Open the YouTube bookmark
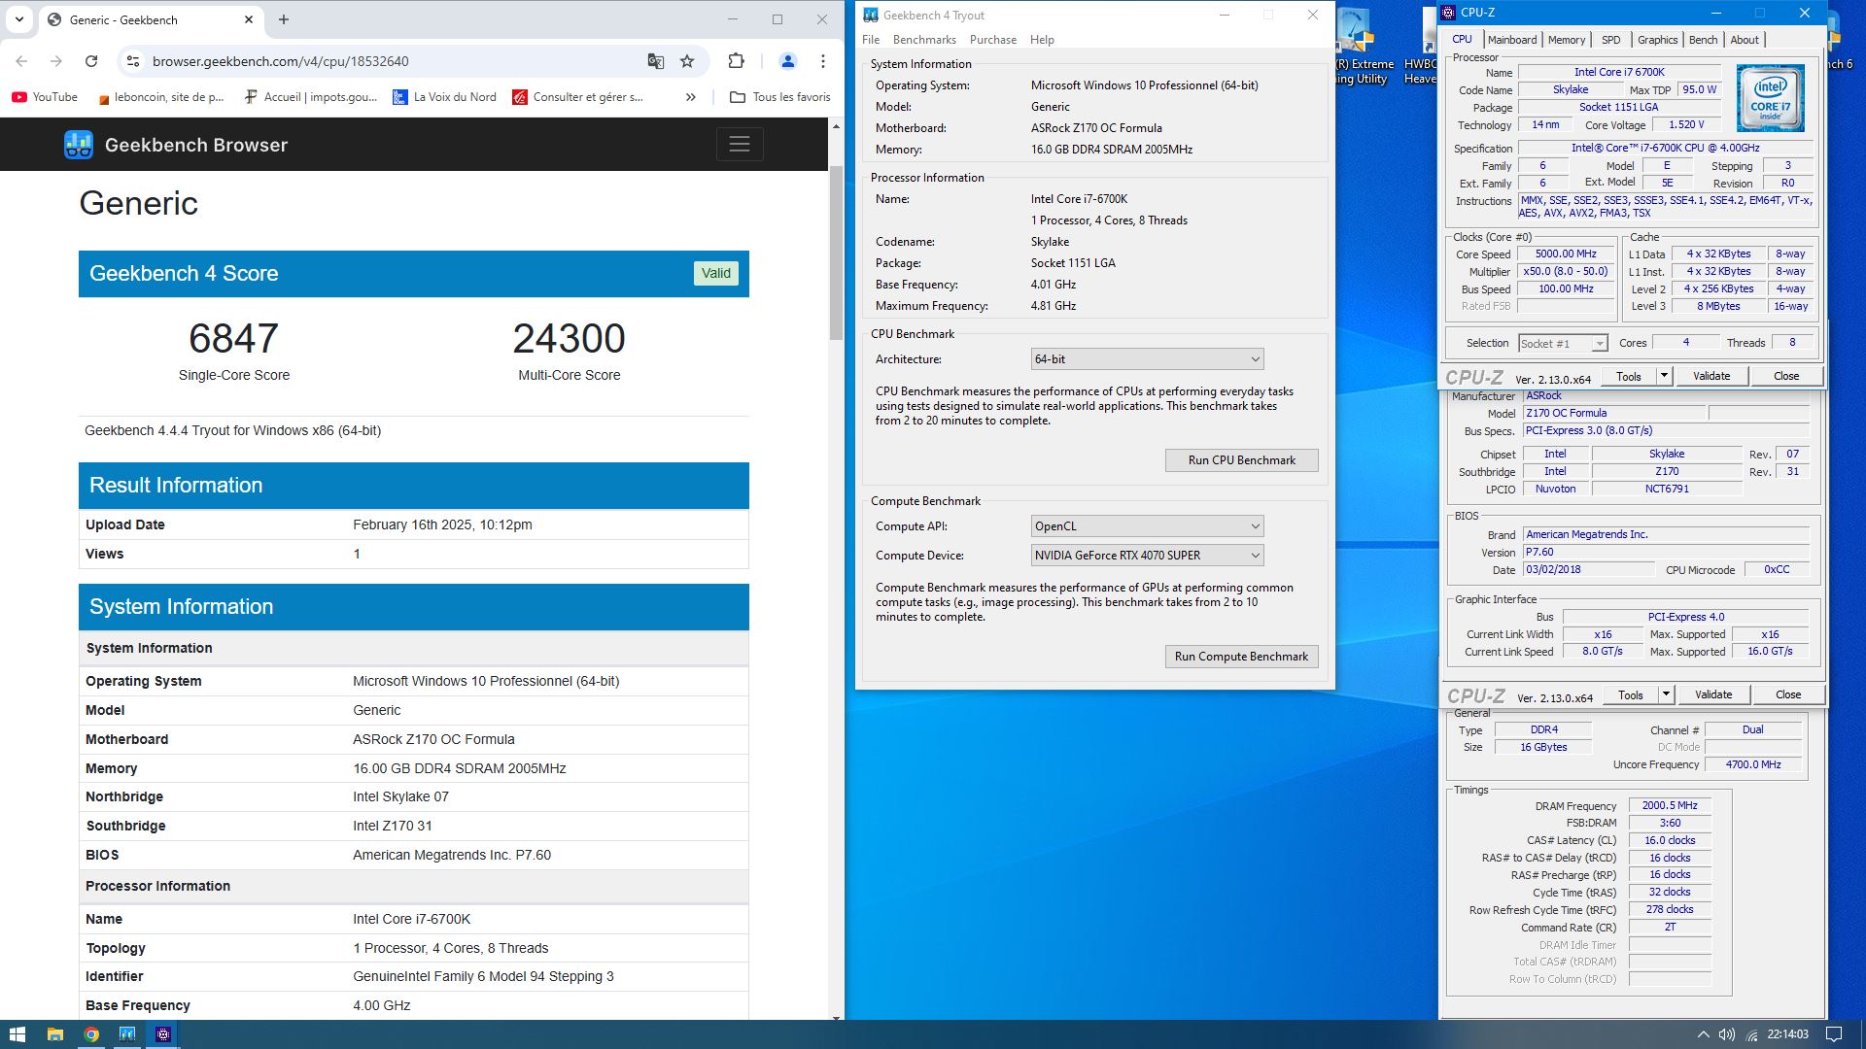 (45, 97)
